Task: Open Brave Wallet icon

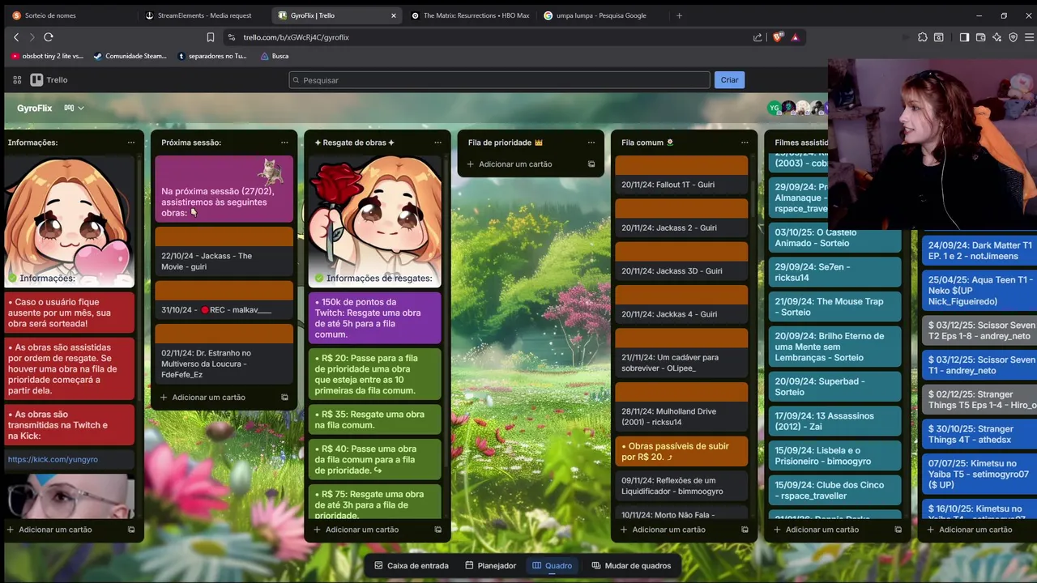Action: (x=980, y=37)
